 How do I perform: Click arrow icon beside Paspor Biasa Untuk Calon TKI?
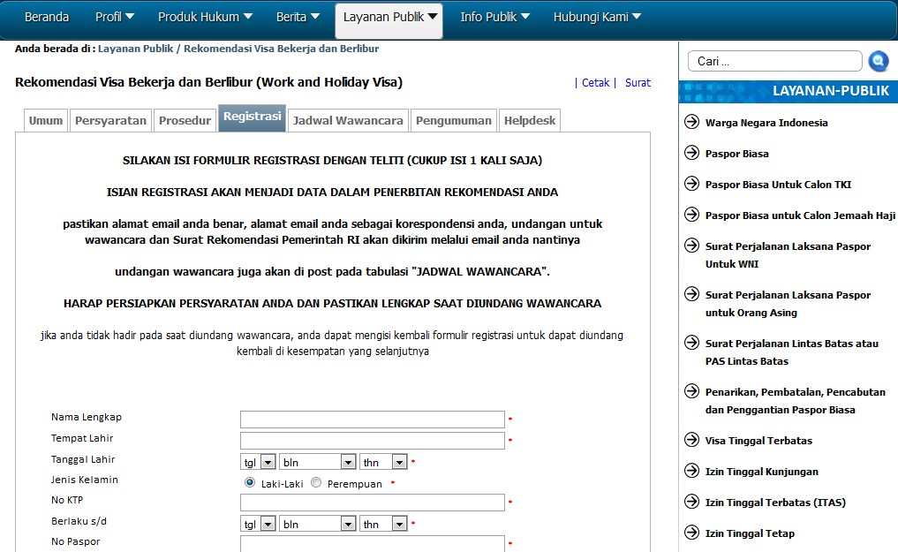[692, 183]
